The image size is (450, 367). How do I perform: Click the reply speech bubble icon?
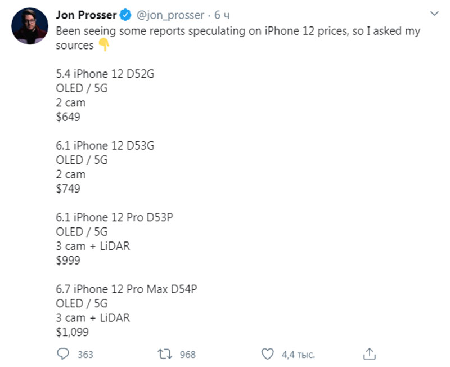[63, 354]
